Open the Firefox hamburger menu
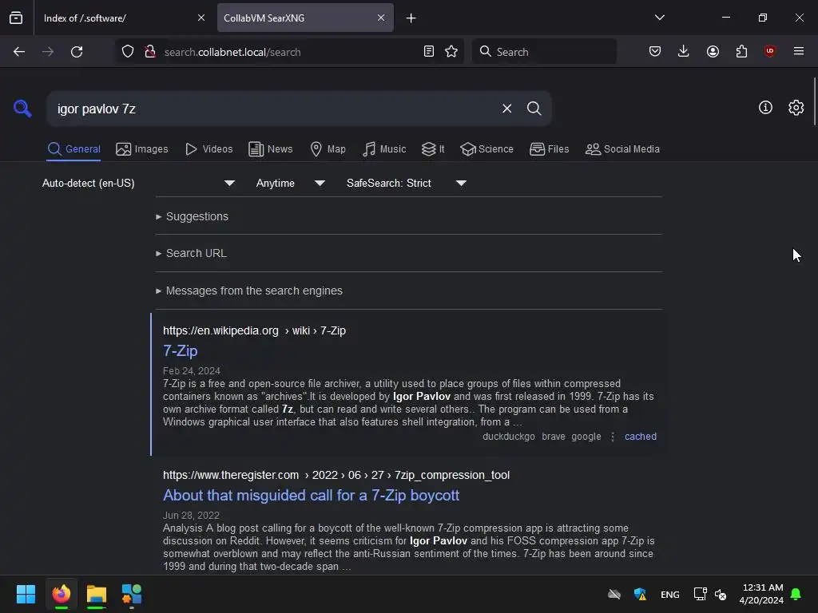This screenshot has height=613, width=818. tap(799, 51)
